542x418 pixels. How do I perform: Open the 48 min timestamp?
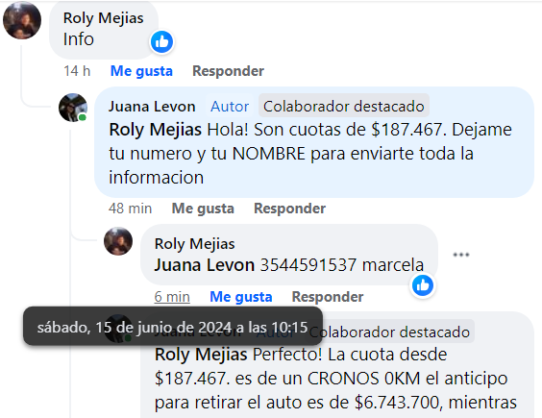tap(131, 209)
